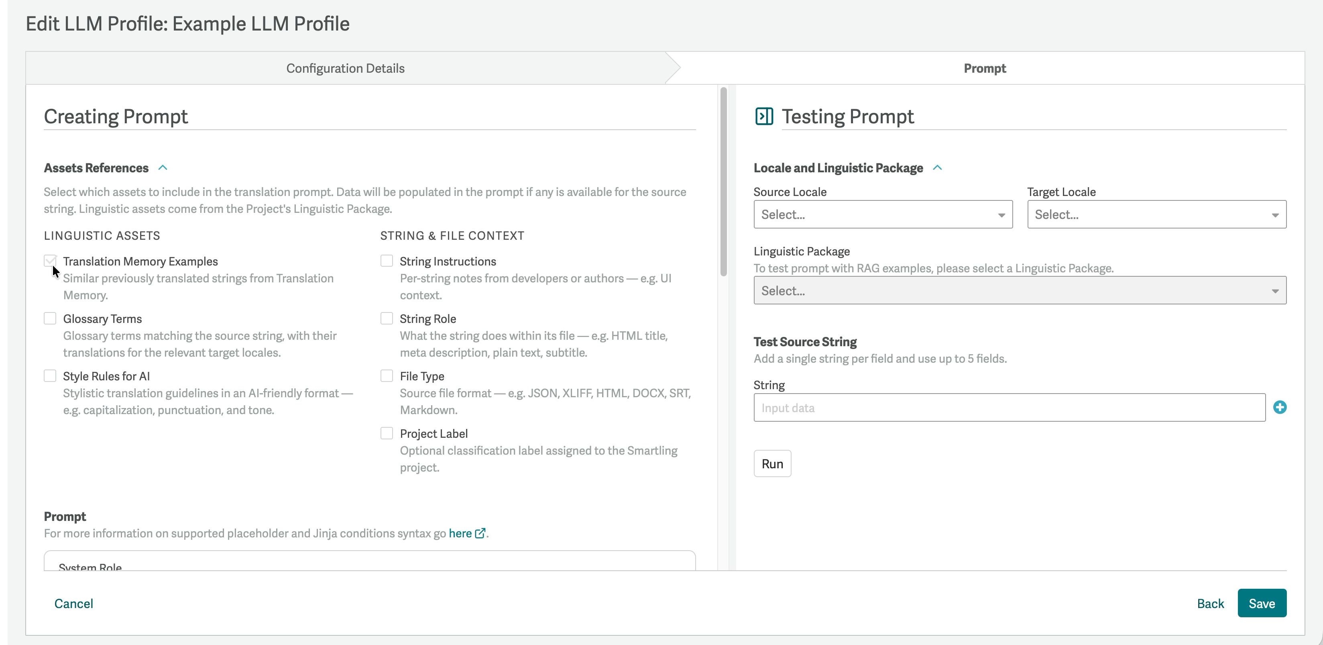
Task: Enable Glossary Terms checkbox
Action: click(x=50, y=318)
